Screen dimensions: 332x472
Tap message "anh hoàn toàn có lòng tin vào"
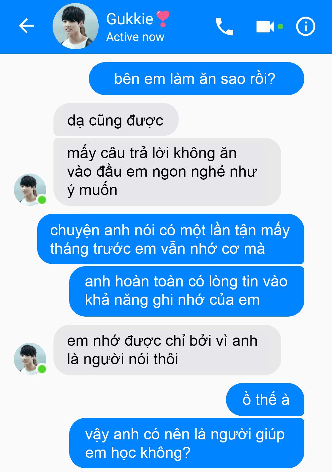[187, 291]
